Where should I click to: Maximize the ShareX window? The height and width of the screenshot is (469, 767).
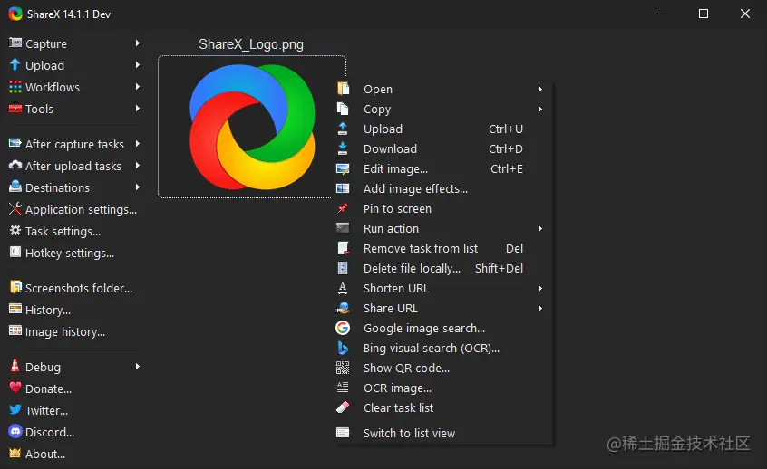pyautogui.click(x=704, y=14)
